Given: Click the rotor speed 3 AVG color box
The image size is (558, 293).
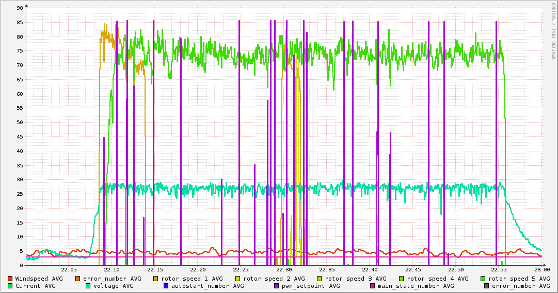Looking at the screenshot, I should tap(320, 279).
